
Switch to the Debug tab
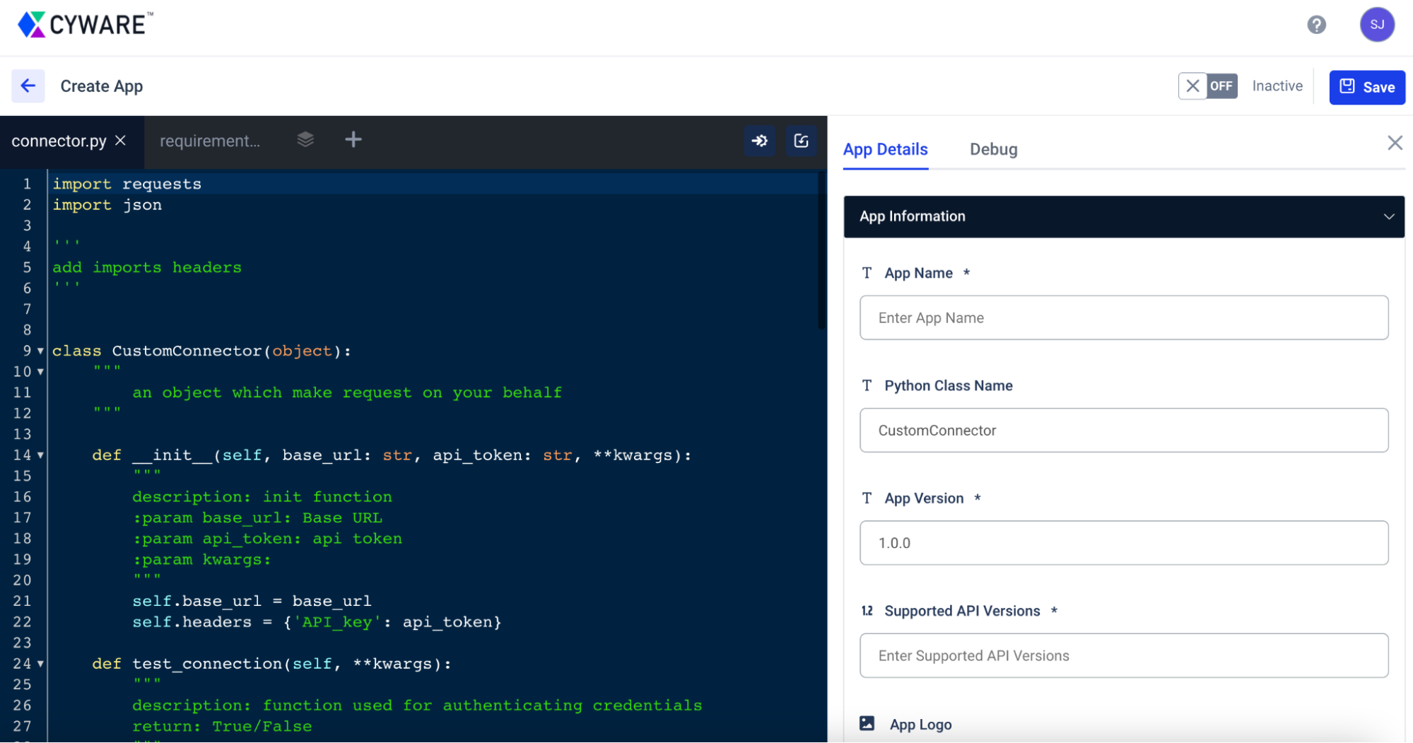[993, 150]
